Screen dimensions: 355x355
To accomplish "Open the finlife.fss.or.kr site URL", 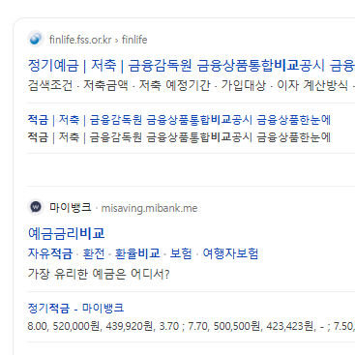I will tap(80, 40).
